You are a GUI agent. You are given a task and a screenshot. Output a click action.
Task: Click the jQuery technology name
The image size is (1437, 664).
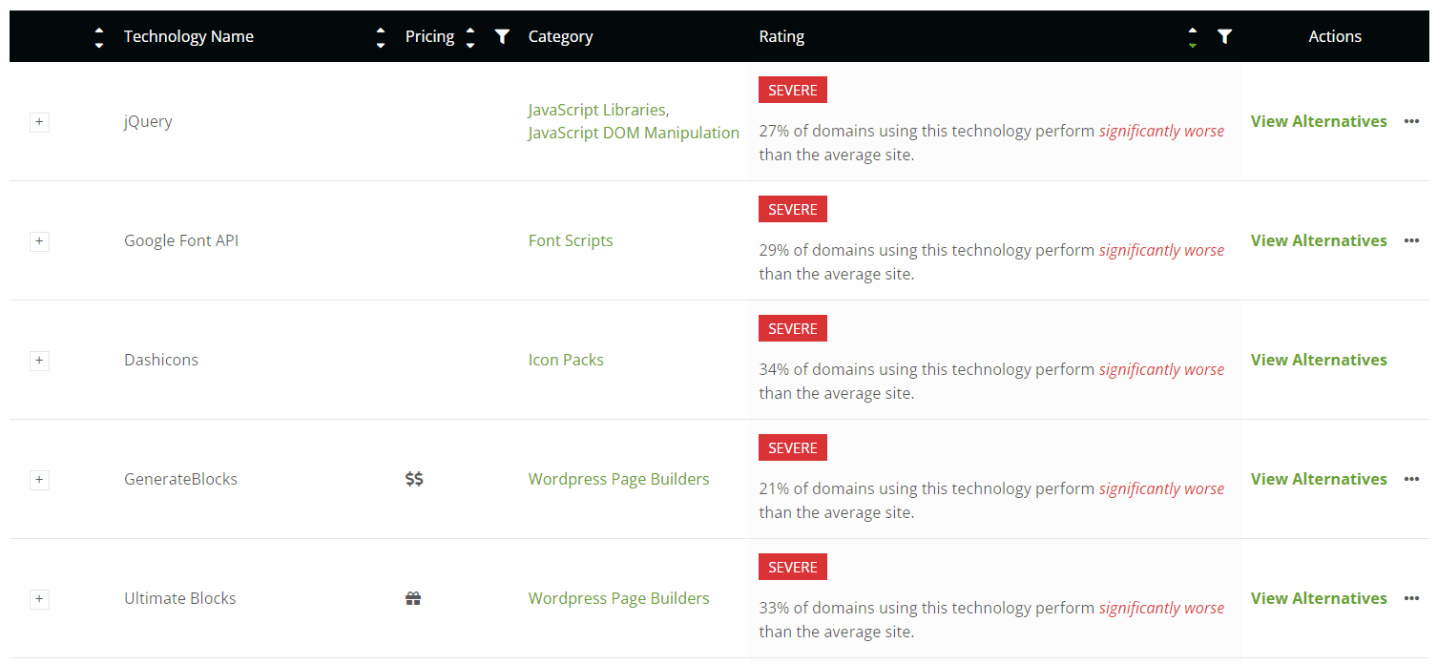[148, 121]
